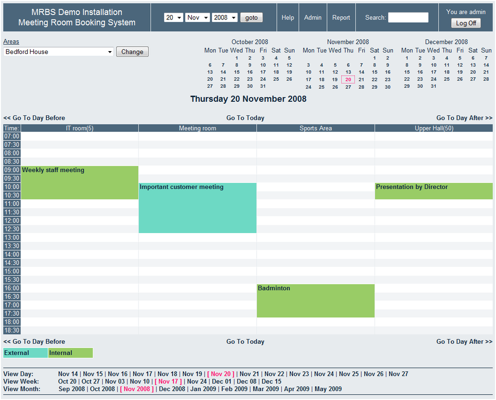Open Presentation by Director booking
The image size is (496, 400).
[x=412, y=187]
